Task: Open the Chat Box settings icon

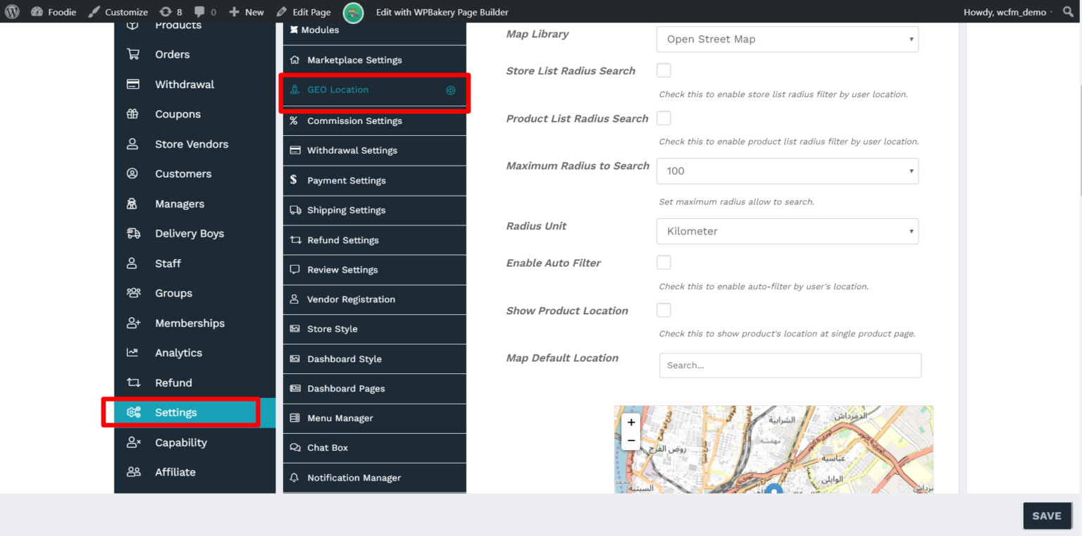Action: (294, 447)
